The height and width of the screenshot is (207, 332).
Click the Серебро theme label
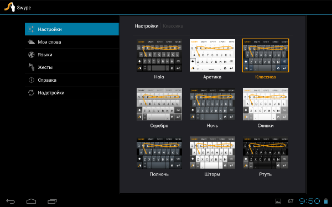coord(159,126)
